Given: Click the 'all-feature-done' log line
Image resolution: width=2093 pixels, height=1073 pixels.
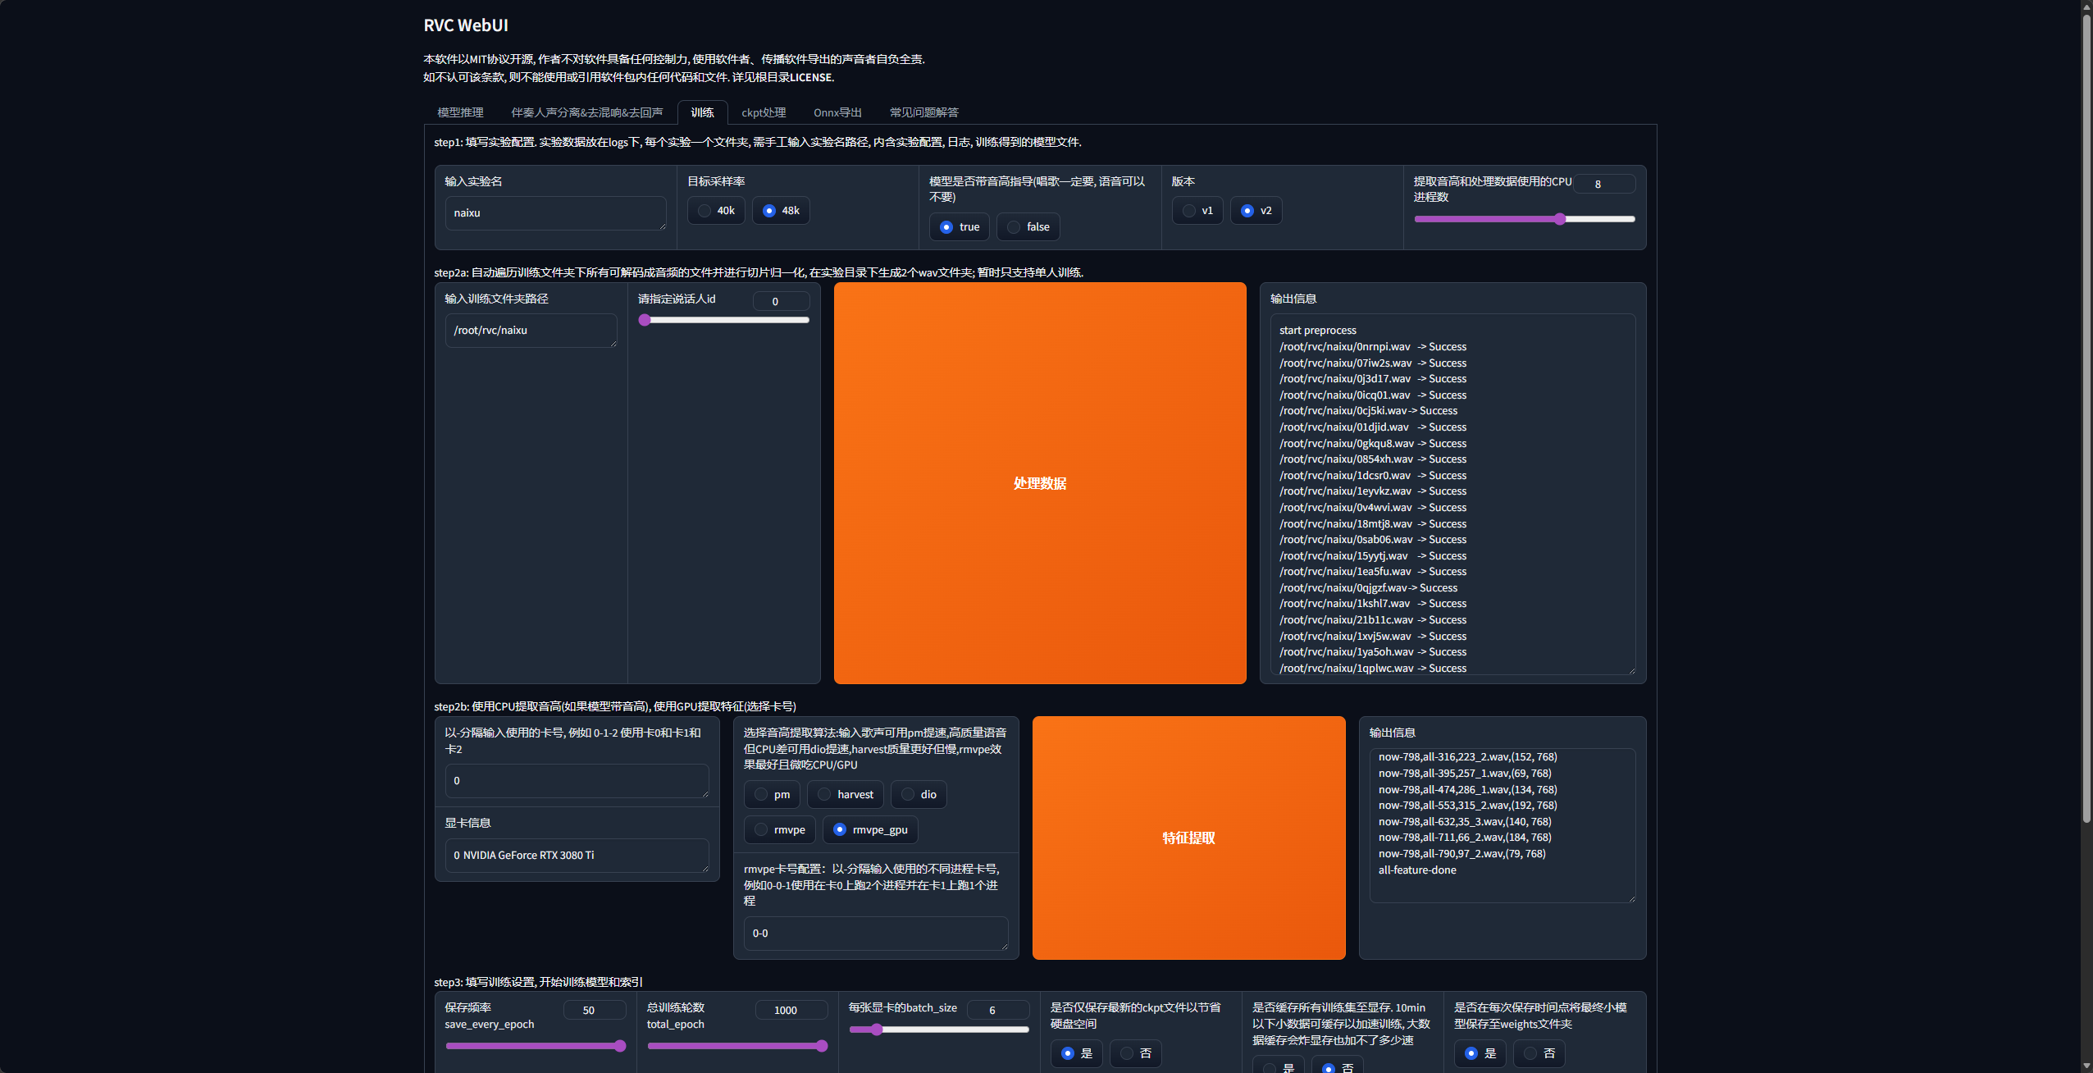Looking at the screenshot, I should (1417, 870).
